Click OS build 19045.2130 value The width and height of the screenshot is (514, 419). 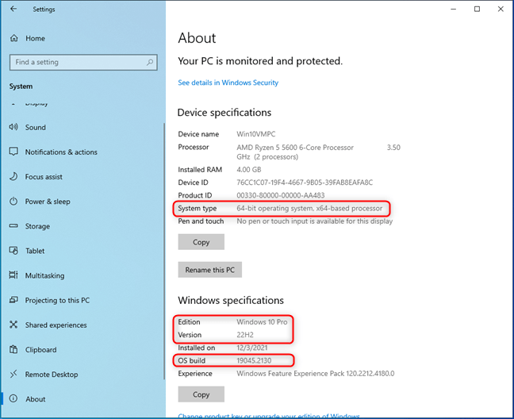[x=254, y=360]
